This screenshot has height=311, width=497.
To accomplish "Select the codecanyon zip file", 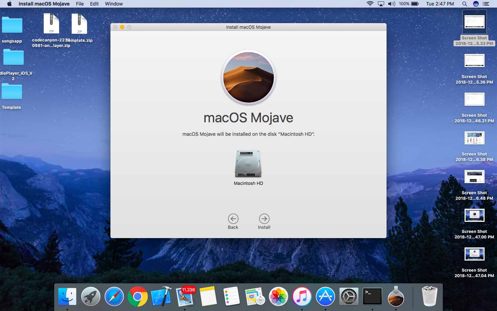I will [51, 23].
